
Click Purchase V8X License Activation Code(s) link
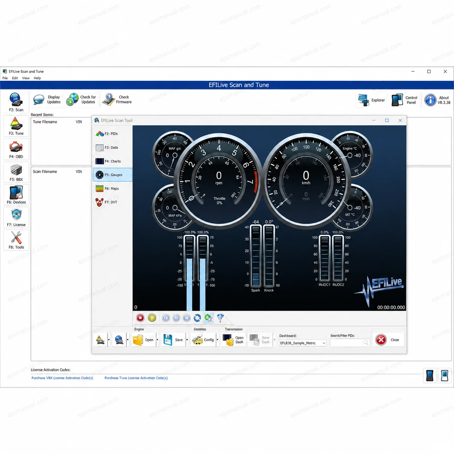tap(62, 378)
